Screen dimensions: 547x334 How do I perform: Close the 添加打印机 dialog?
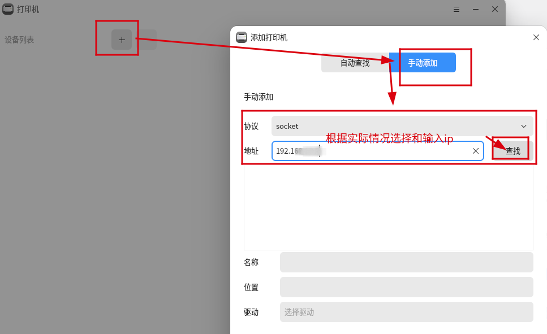536,37
